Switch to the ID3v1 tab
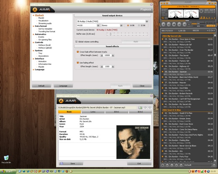218x174 pixels. 117,112
